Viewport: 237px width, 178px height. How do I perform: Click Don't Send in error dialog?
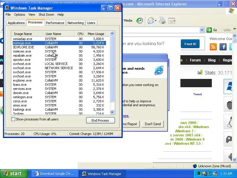point(153,124)
